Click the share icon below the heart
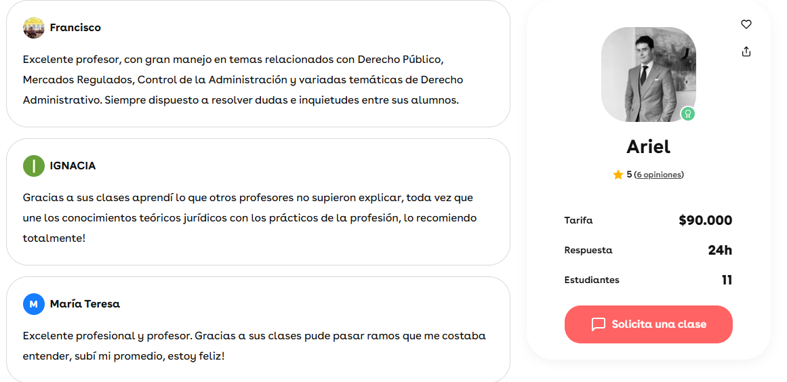787x382 pixels. (x=746, y=51)
